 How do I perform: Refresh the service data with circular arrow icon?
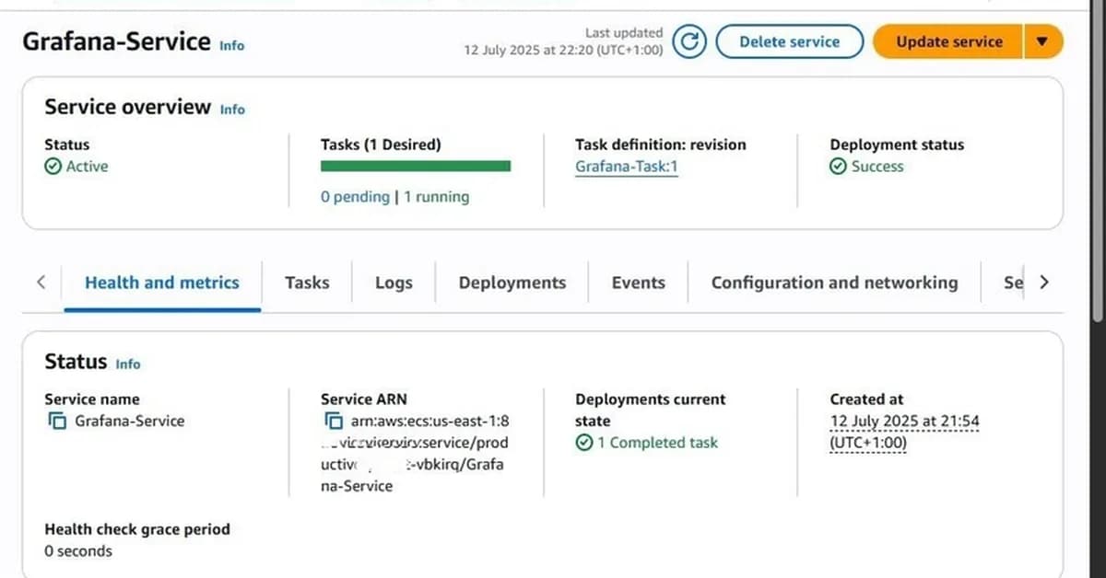(689, 41)
